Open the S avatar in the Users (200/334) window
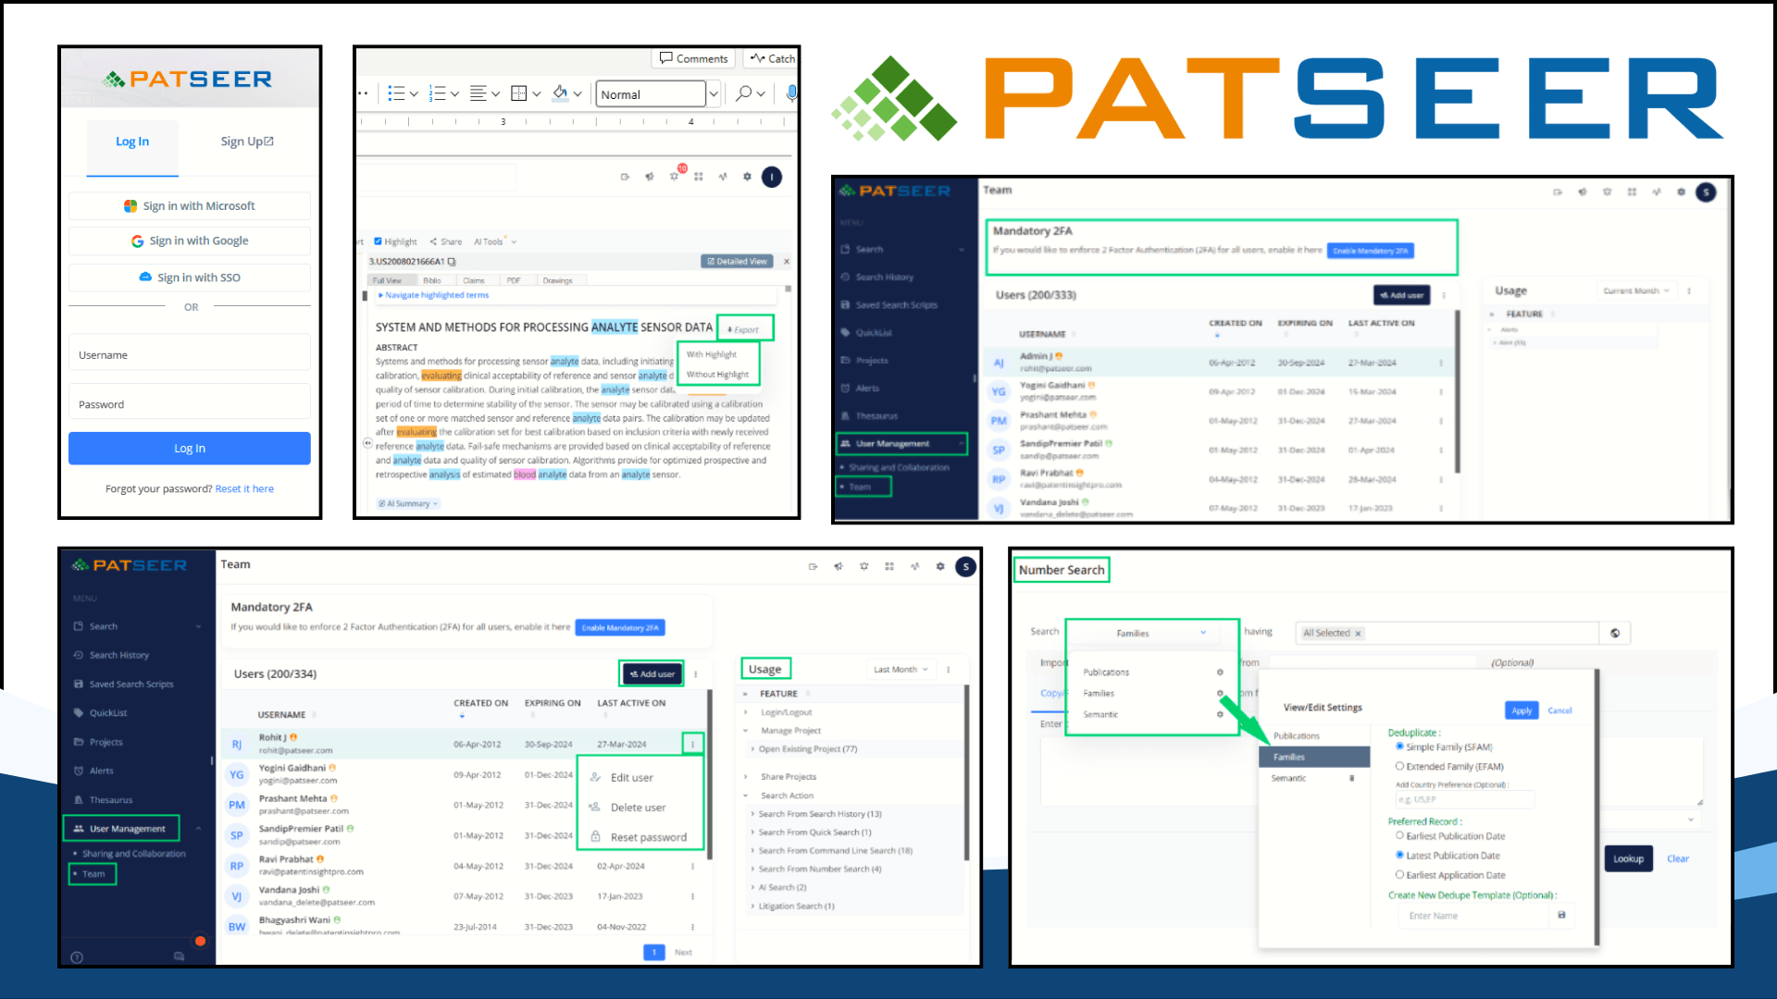This screenshot has height=999, width=1777. [965, 566]
